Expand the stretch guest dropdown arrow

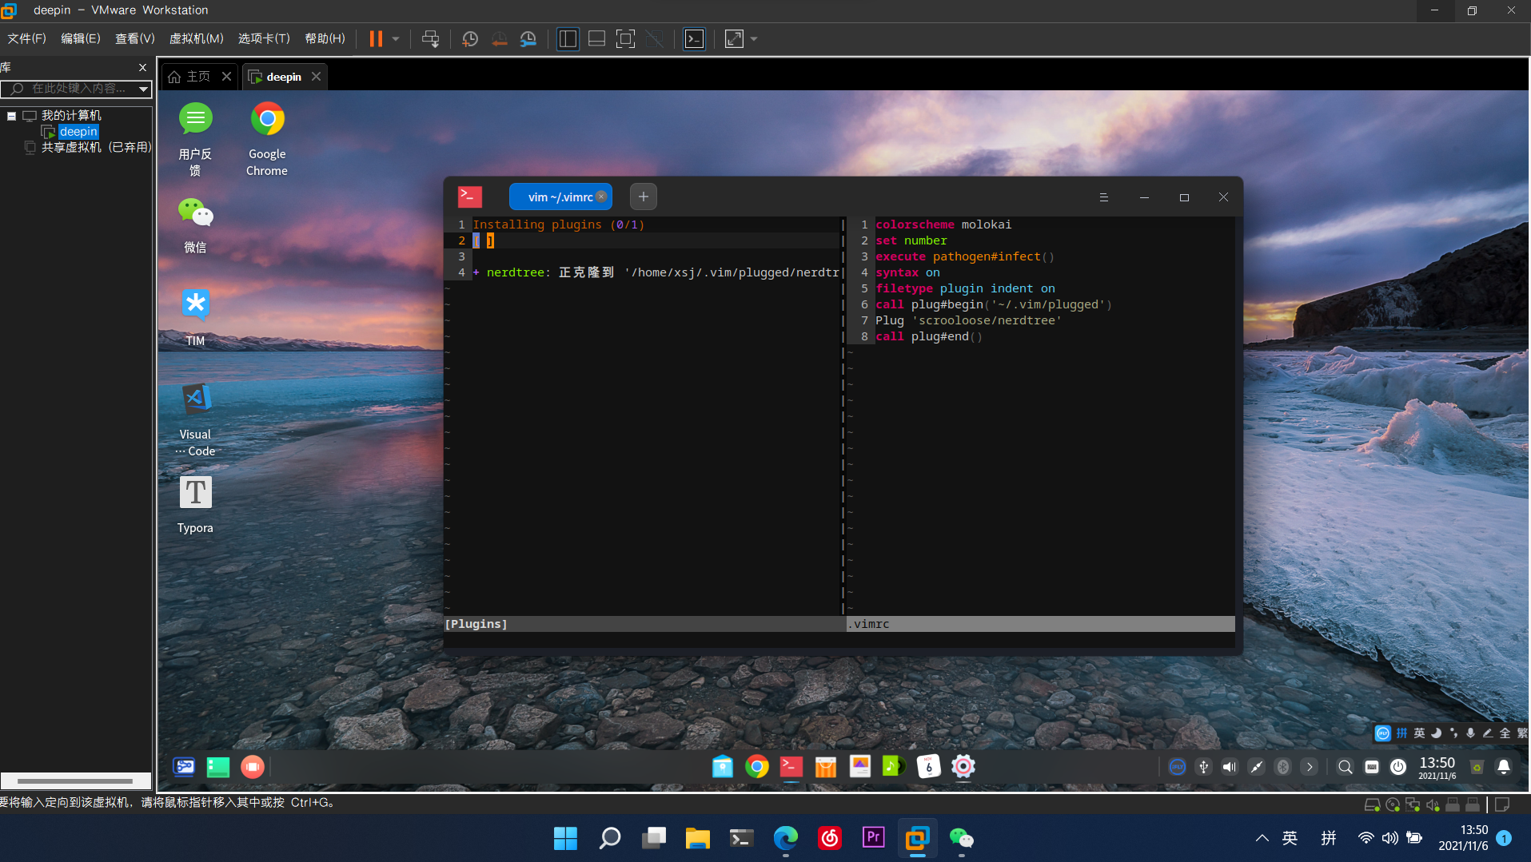754,39
